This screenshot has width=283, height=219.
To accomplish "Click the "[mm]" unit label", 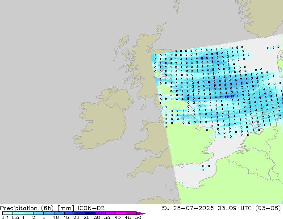I will [66, 208].
